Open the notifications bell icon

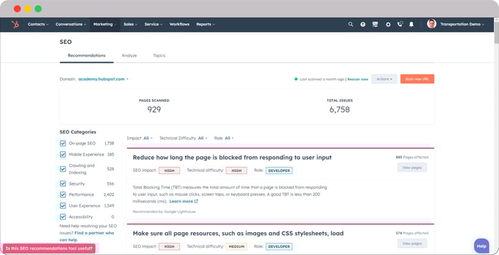click(411, 25)
